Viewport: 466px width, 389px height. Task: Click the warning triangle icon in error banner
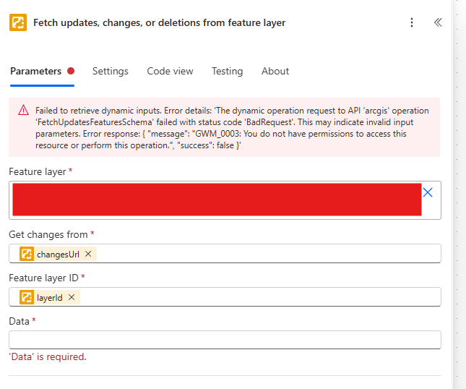23,110
